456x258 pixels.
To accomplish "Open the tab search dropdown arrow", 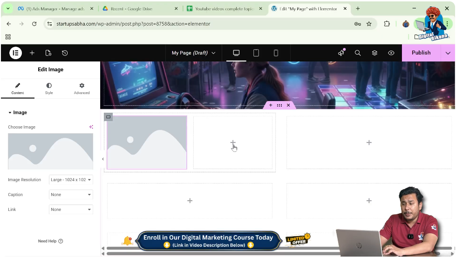I will [8, 9].
